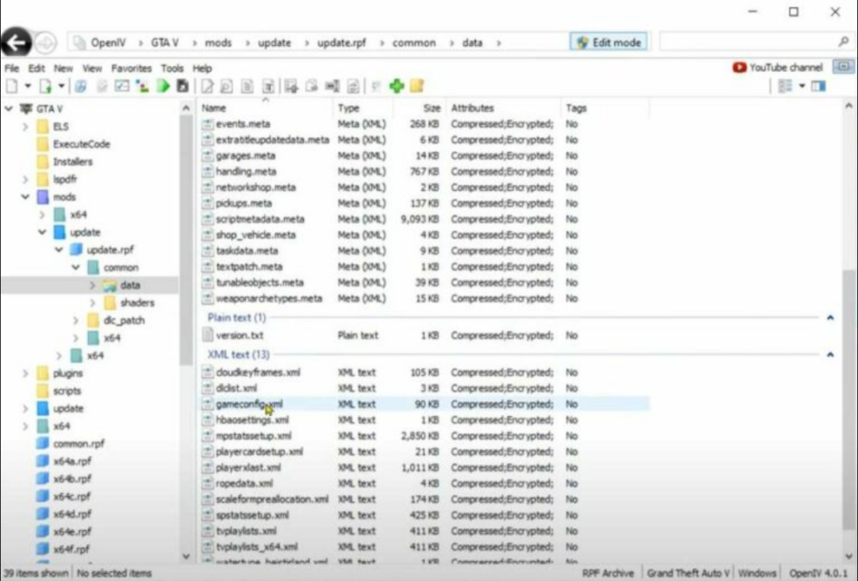Click common in the breadcrumb path

pyautogui.click(x=413, y=42)
